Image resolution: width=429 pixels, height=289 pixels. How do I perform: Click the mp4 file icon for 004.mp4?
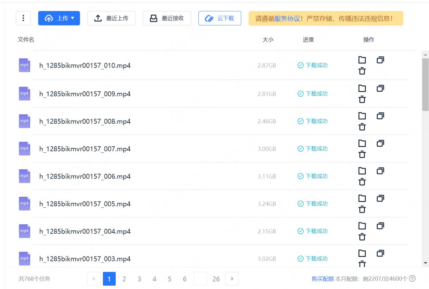(x=24, y=231)
